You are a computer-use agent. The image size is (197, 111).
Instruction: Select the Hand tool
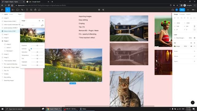pos(35,10)
